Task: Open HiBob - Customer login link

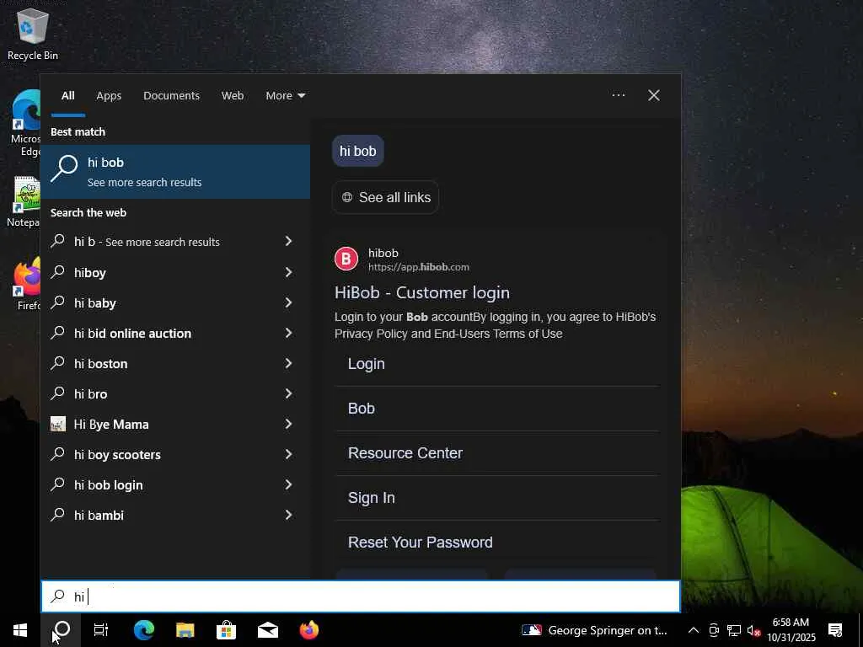Action: pos(422,292)
